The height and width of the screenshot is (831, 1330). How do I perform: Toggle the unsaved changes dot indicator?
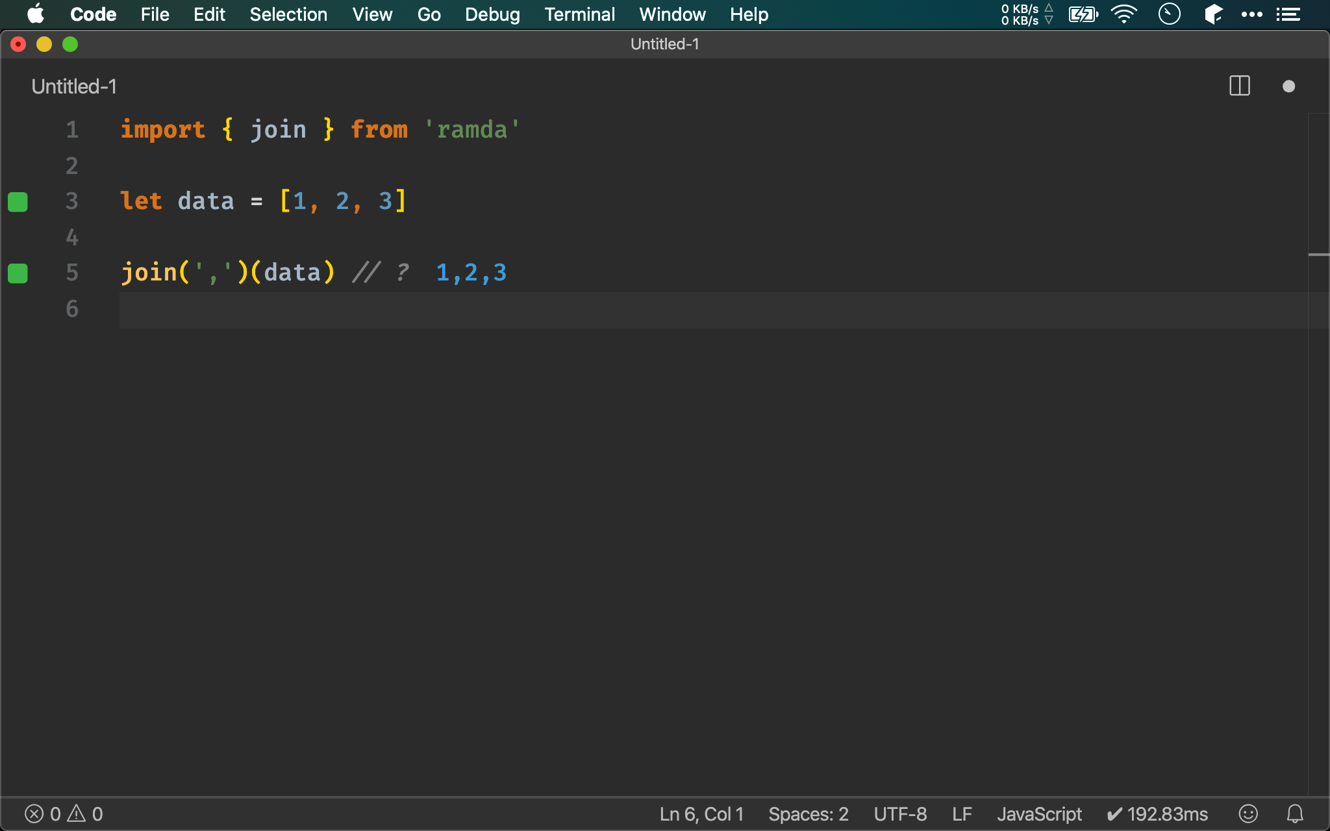1289,85
